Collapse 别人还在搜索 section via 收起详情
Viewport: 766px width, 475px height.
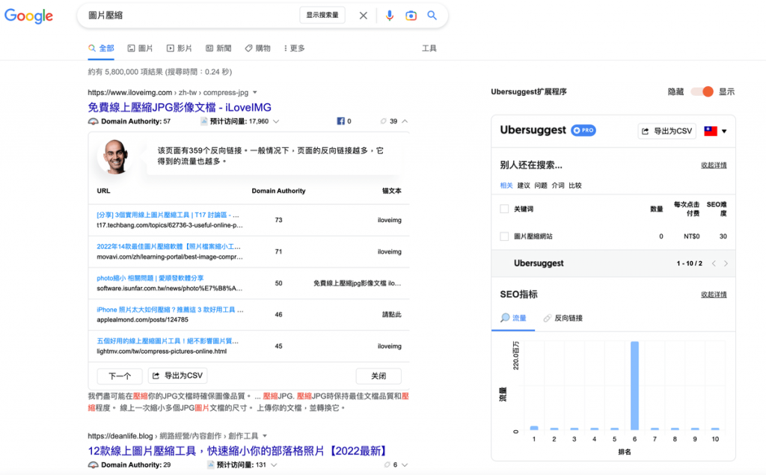point(714,165)
